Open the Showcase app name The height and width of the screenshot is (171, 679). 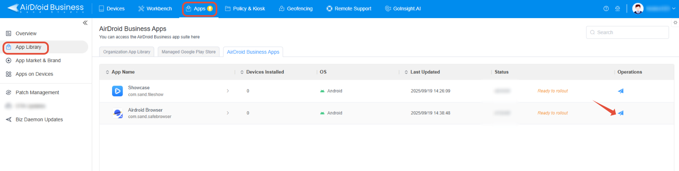139,88
